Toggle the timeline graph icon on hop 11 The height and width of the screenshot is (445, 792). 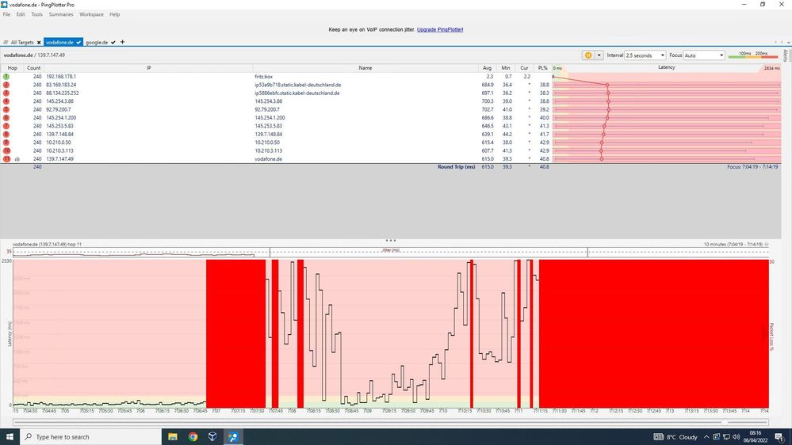click(x=17, y=159)
